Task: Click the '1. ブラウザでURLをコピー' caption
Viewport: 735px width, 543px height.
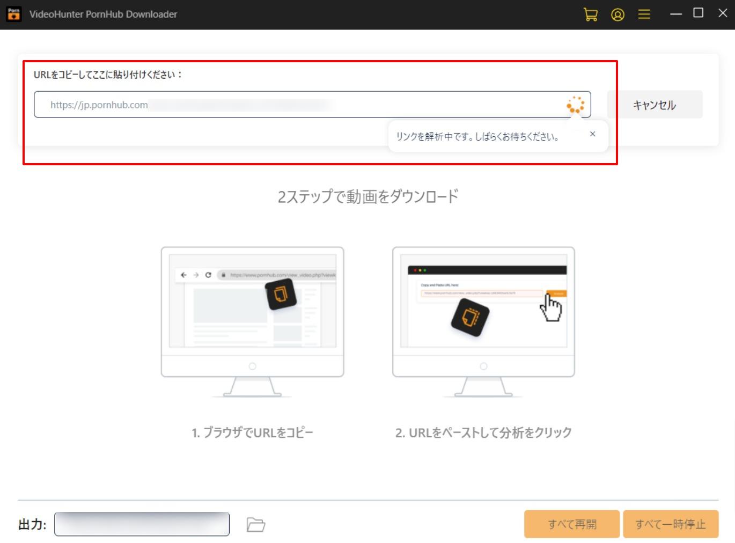Action: click(x=252, y=432)
